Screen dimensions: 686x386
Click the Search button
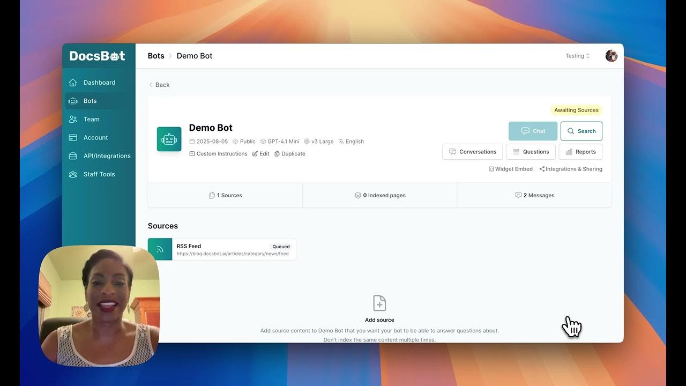(x=581, y=131)
